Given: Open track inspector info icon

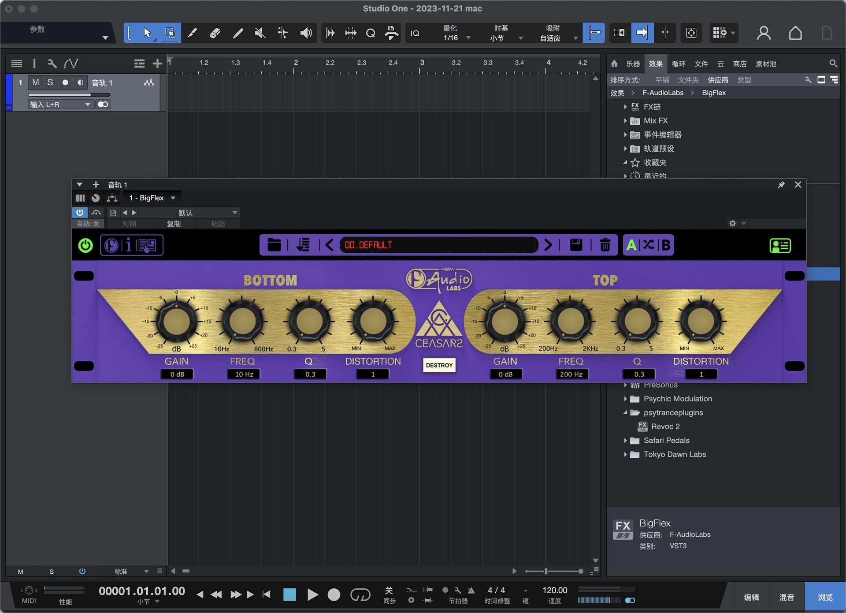Looking at the screenshot, I should pyautogui.click(x=34, y=64).
